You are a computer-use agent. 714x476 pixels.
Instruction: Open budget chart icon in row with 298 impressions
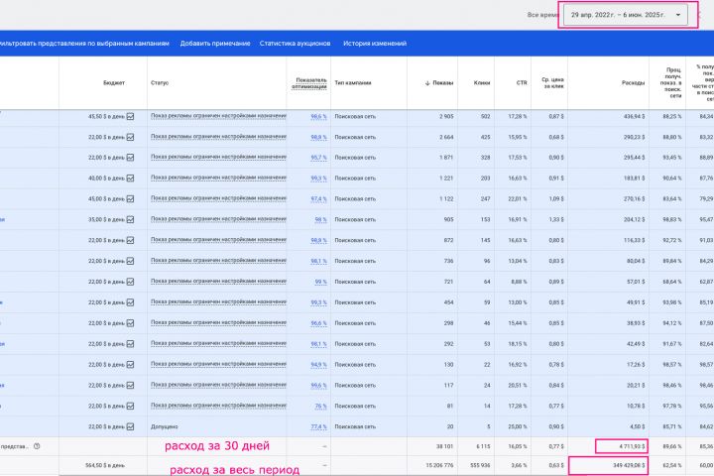tap(130, 323)
